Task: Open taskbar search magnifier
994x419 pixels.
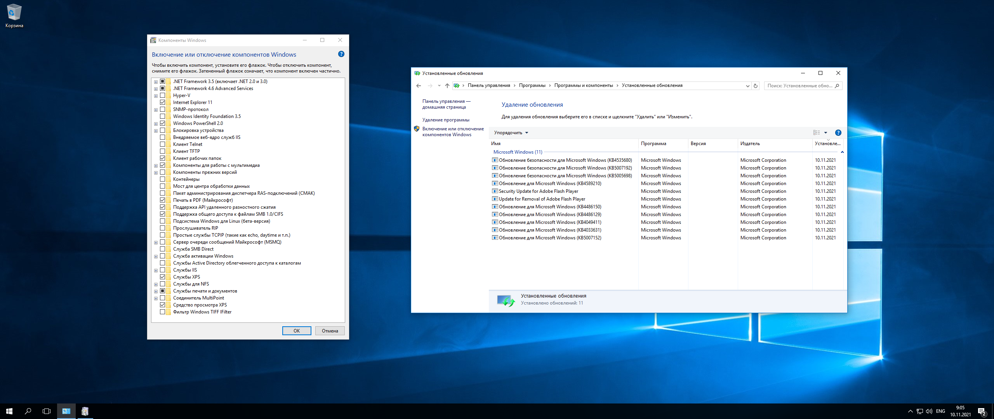Action: 28,411
